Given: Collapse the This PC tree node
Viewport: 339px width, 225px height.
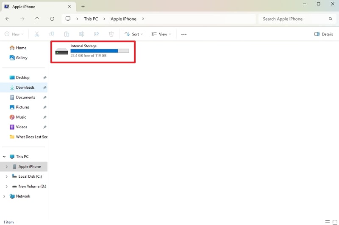Looking at the screenshot, I should 4,157.
